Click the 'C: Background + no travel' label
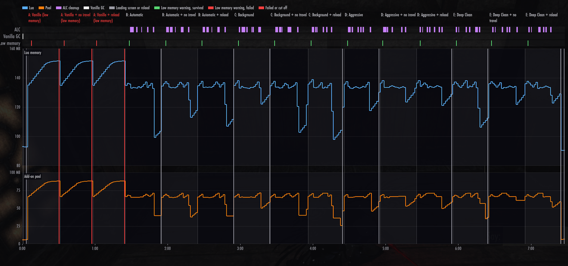The height and width of the screenshot is (266, 568). click(x=288, y=15)
